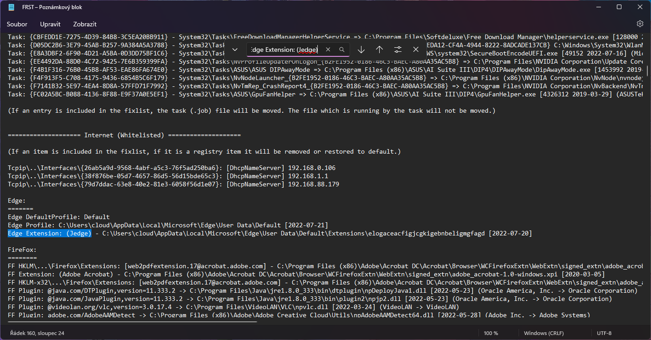Viewport: 651px width, 340px height.
Task: Expand the replace field chevron in find bar
Action: (235, 50)
